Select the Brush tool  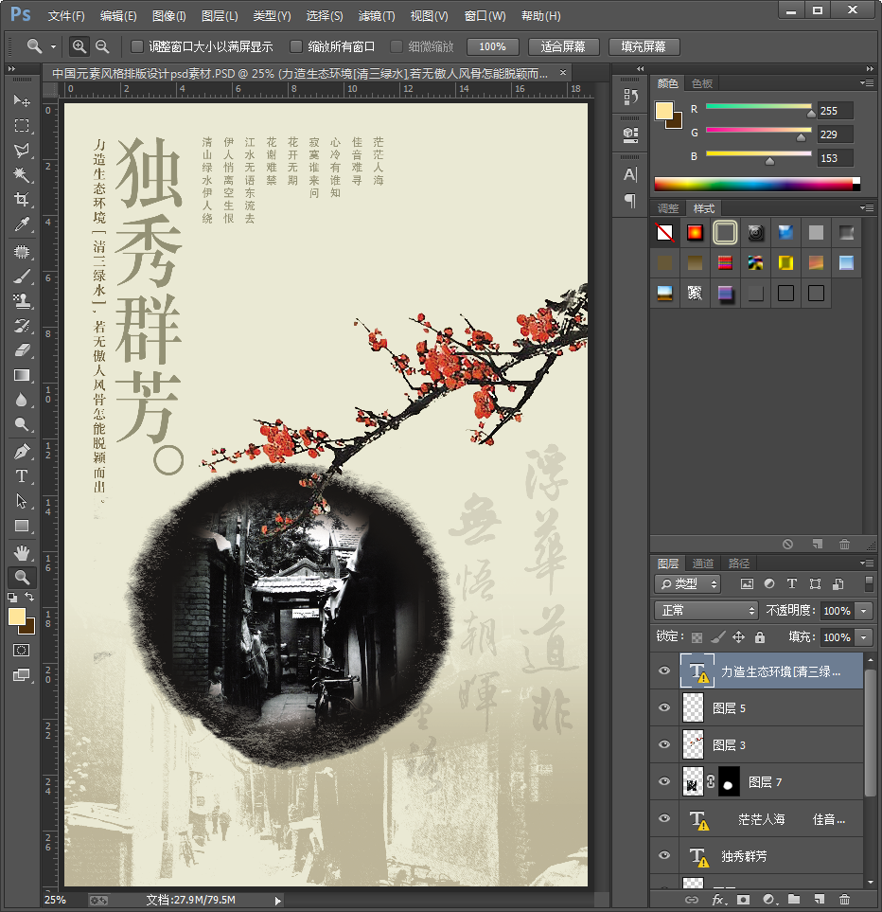coord(22,277)
